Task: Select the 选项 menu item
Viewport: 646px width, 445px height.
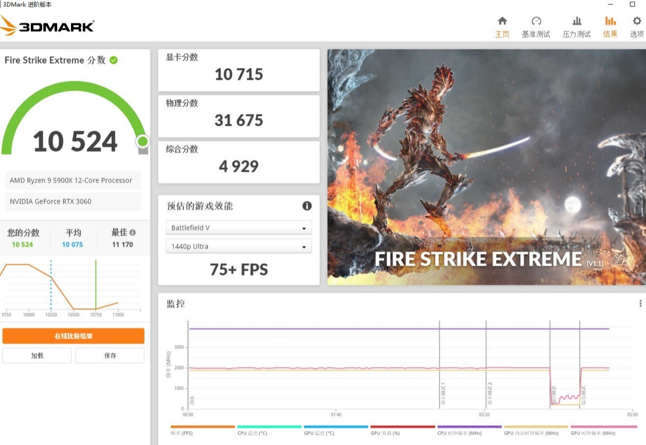Action: click(636, 27)
